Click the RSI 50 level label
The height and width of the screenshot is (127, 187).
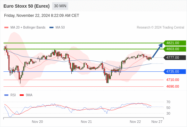[168, 108]
